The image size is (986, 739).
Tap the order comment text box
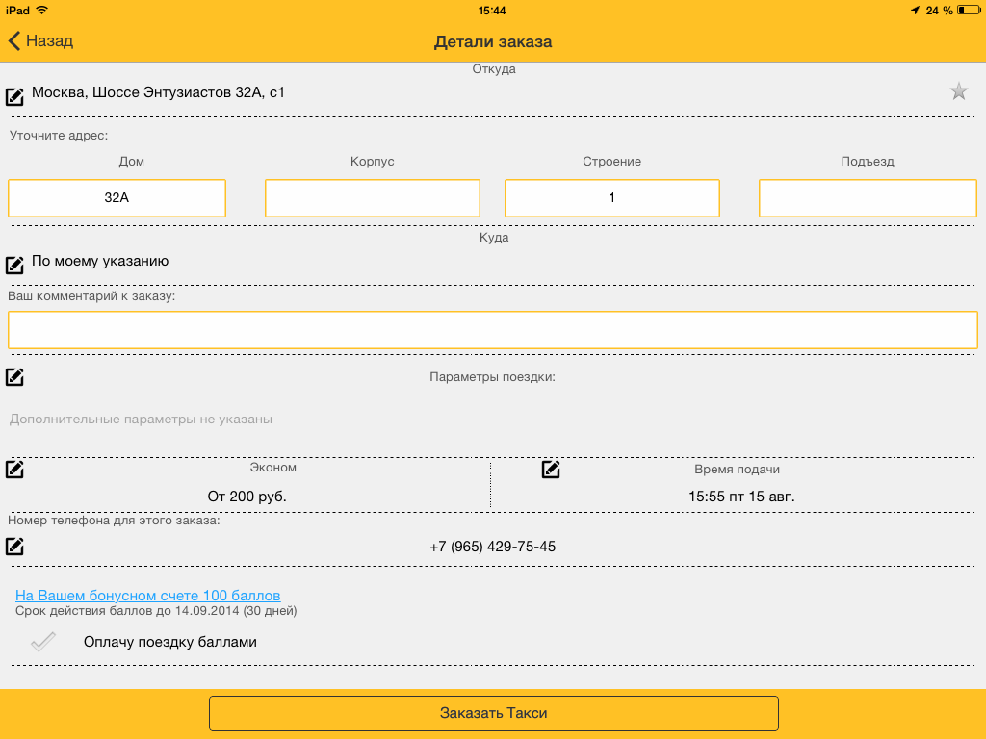coord(493,330)
